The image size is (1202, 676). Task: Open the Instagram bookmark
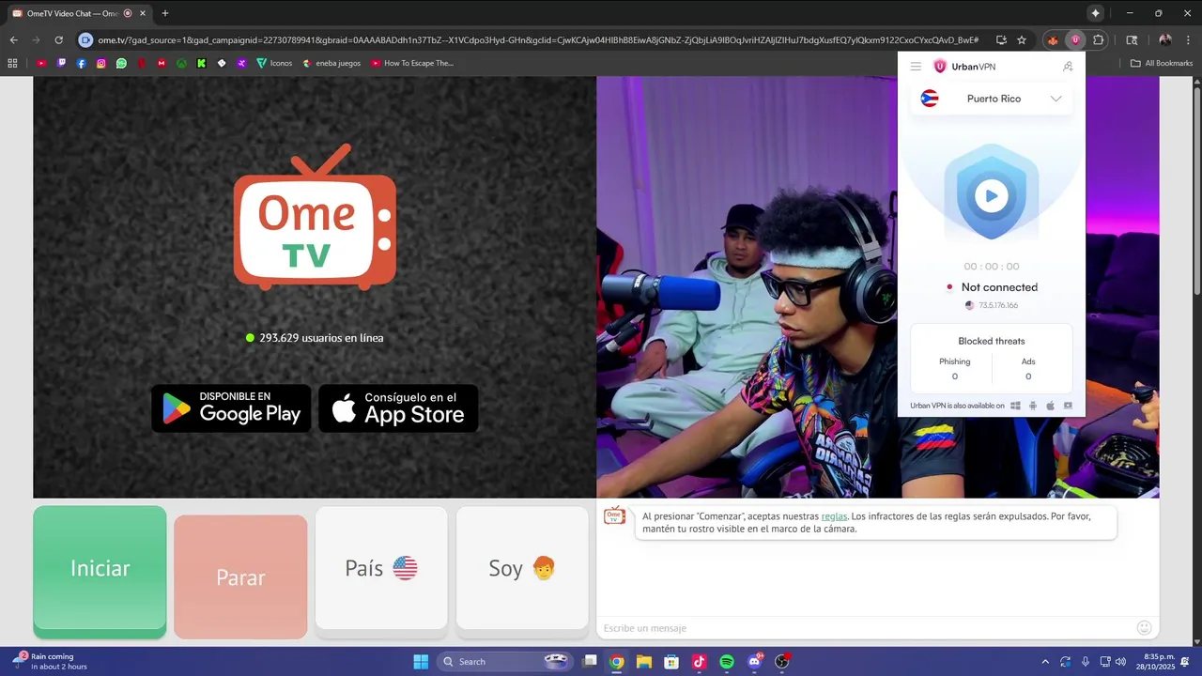click(101, 63)
